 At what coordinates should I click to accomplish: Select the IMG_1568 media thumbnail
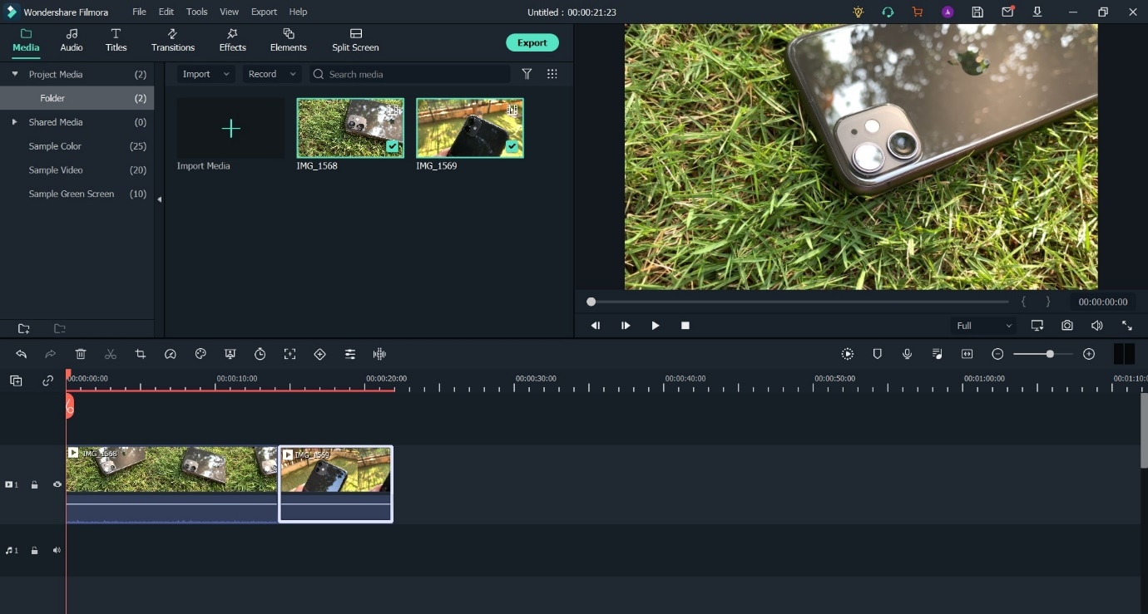coord(350,128)
